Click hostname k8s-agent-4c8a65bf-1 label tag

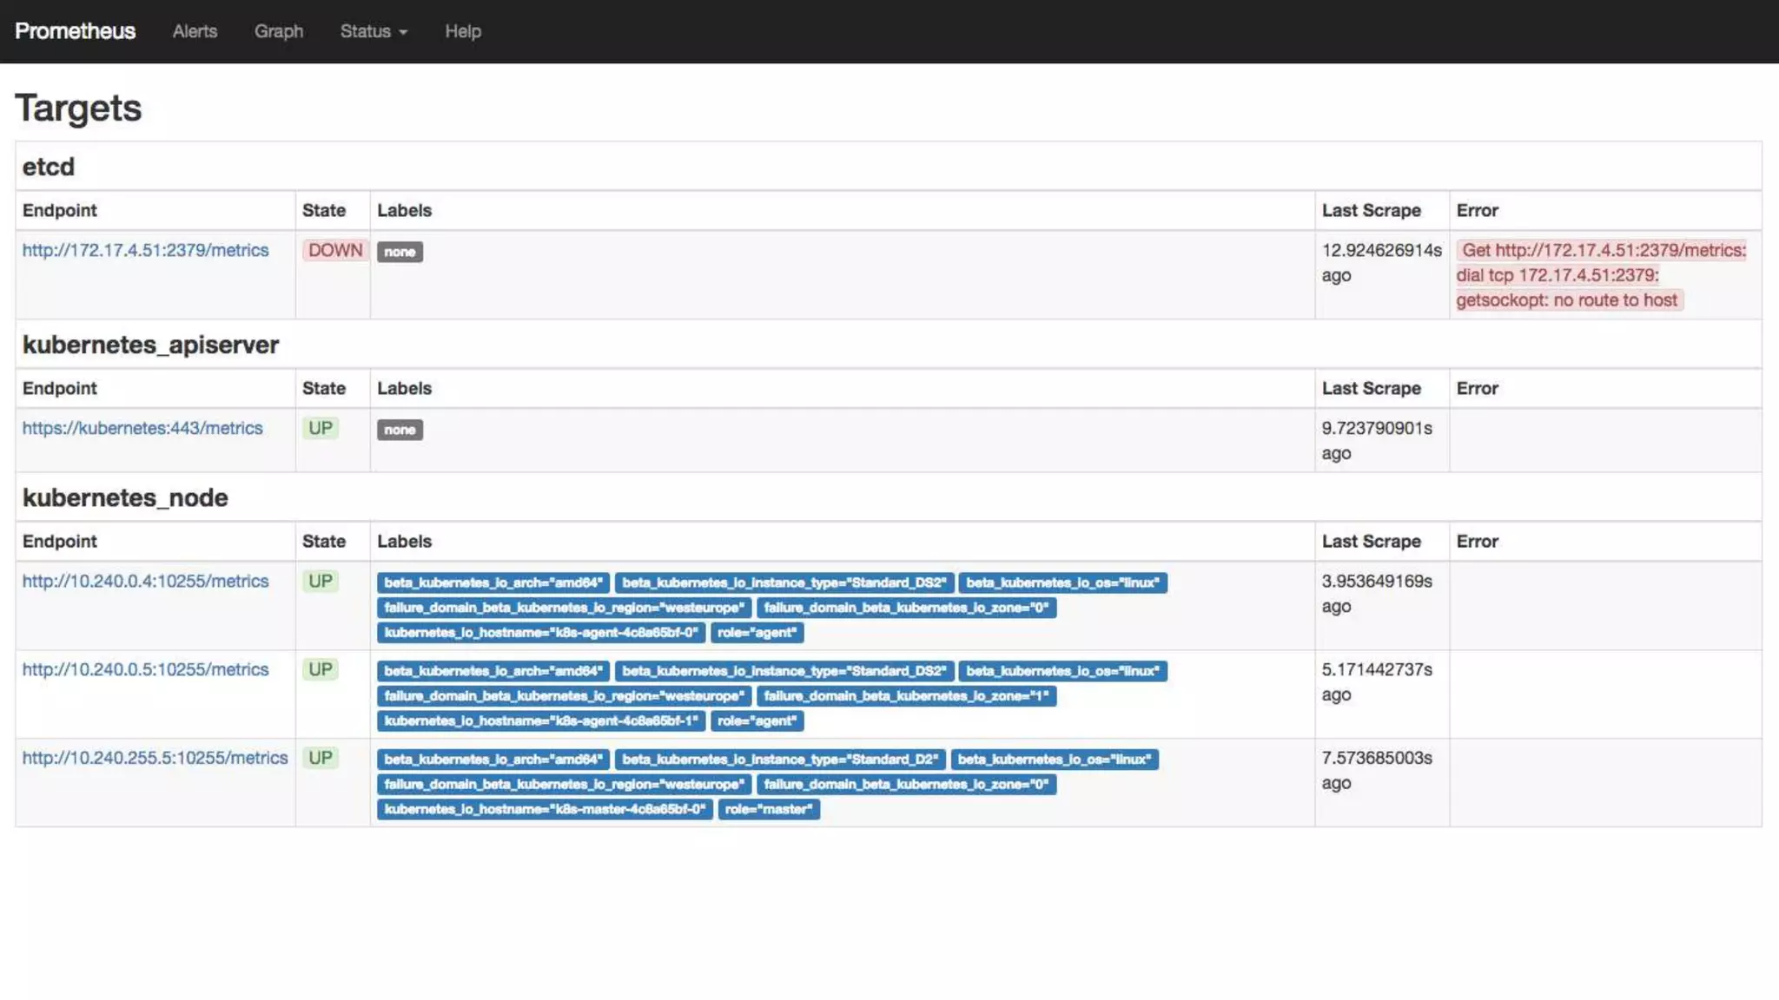click(540, 721)
